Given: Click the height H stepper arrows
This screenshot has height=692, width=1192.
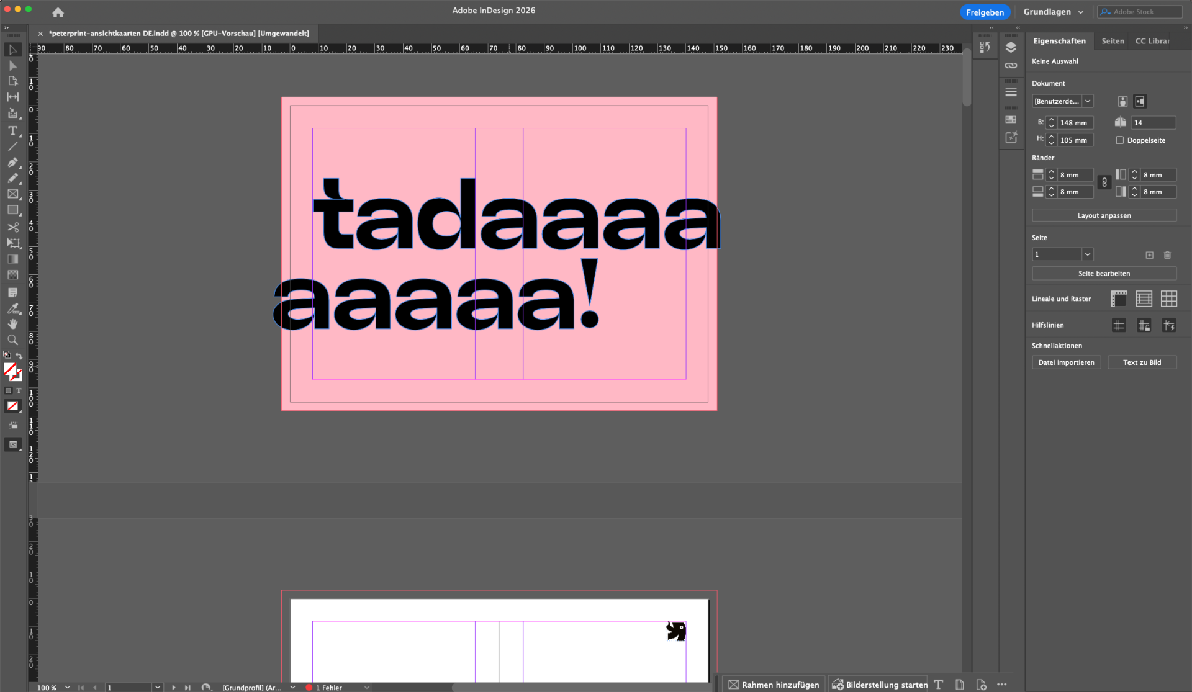Looking at the screenshot, I should (1051, 140).
